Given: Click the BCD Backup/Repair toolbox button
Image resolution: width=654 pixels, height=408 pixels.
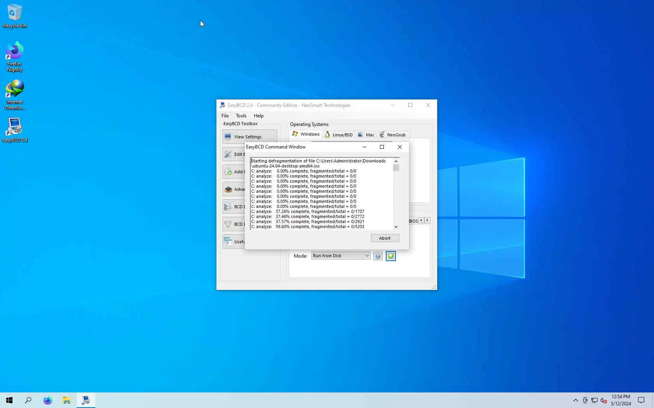Looking at the screenshot, I should (234, 207).
